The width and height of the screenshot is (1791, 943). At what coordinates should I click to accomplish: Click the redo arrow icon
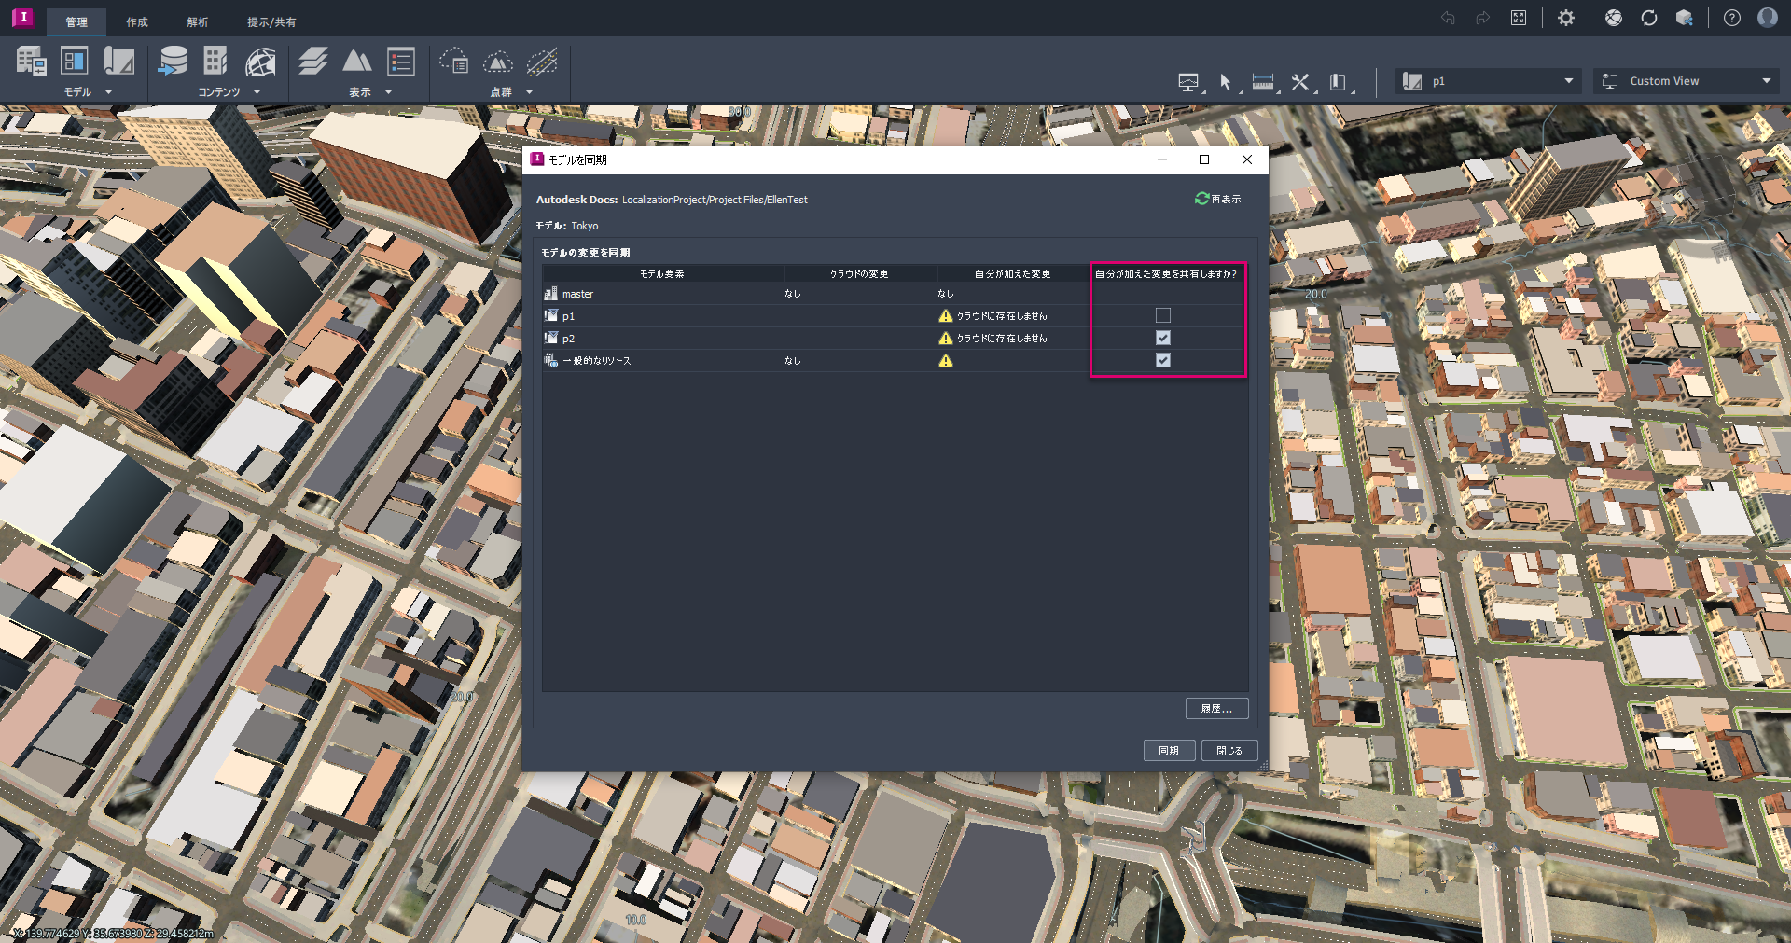1483,18
